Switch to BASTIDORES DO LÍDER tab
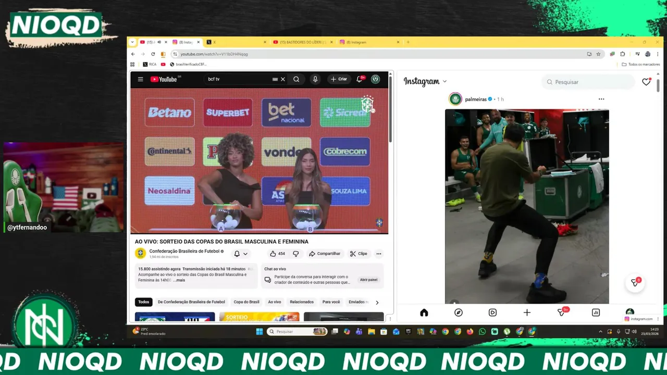667x375 pixels. [302, 42]
